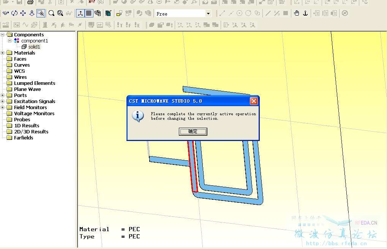Select the Rotate in view plane tool

tap(14, 13)
